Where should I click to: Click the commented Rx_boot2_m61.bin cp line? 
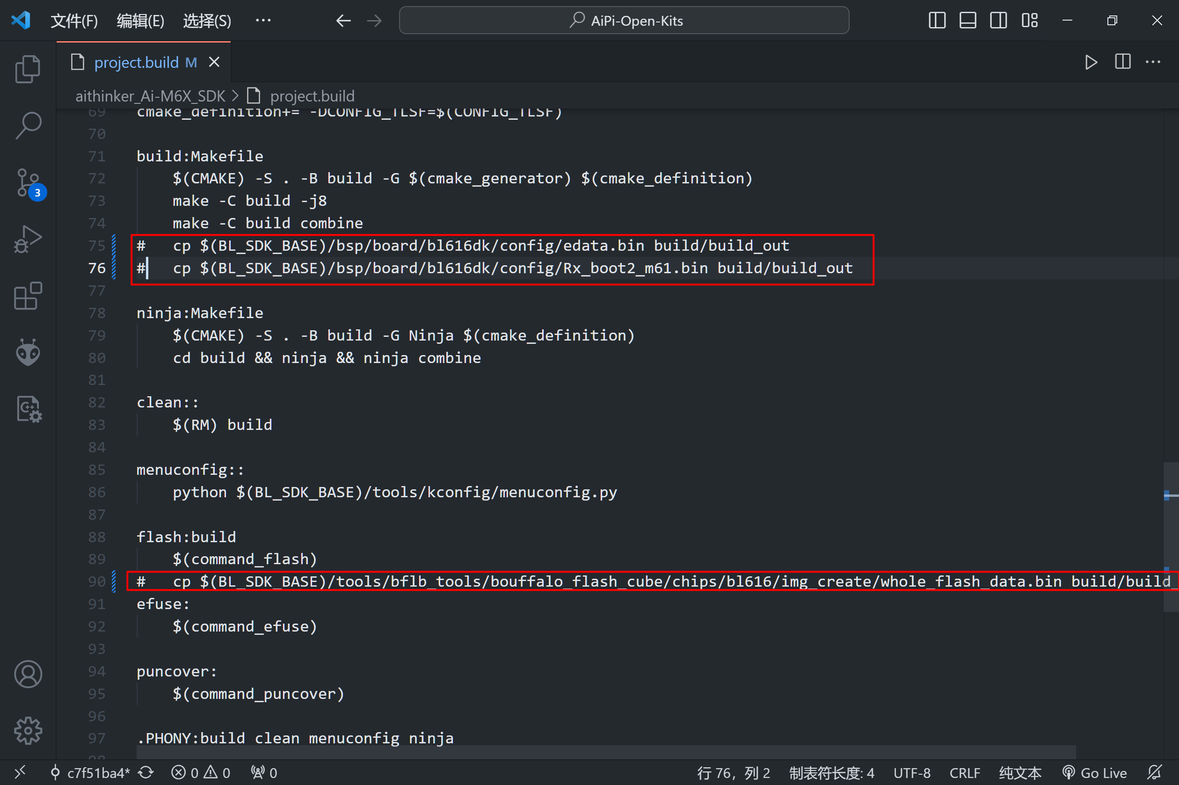[x=495, y=268]
